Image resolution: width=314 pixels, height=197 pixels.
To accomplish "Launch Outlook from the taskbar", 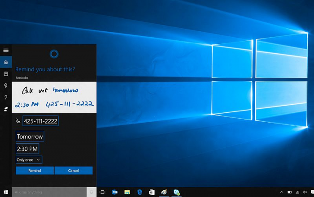I will [115, 192].
